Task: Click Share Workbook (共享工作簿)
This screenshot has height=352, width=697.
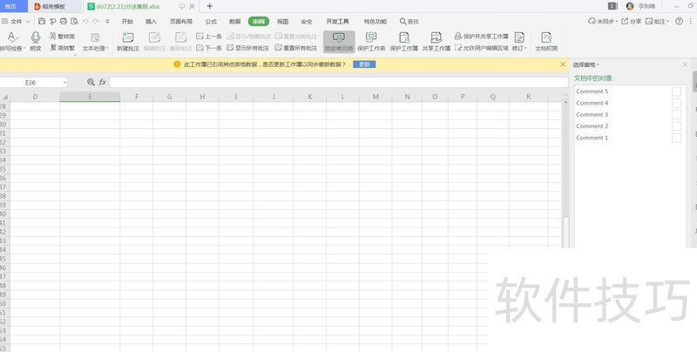Action: [x=436, y=41]
